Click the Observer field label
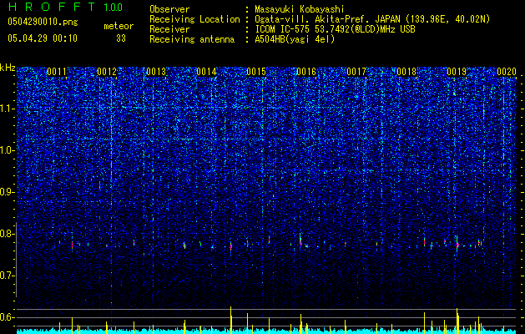525x334 pixels. point(169,9)
